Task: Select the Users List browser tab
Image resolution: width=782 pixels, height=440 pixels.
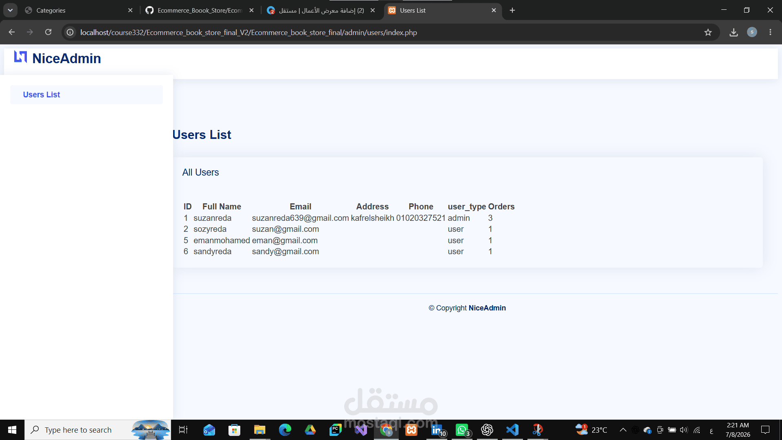Action: tap(442, 10)
